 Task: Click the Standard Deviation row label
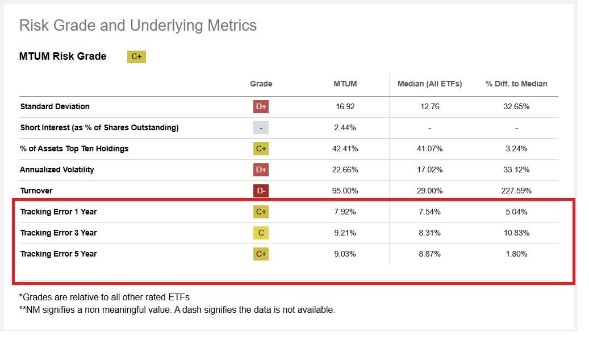[x=55, y=106]
